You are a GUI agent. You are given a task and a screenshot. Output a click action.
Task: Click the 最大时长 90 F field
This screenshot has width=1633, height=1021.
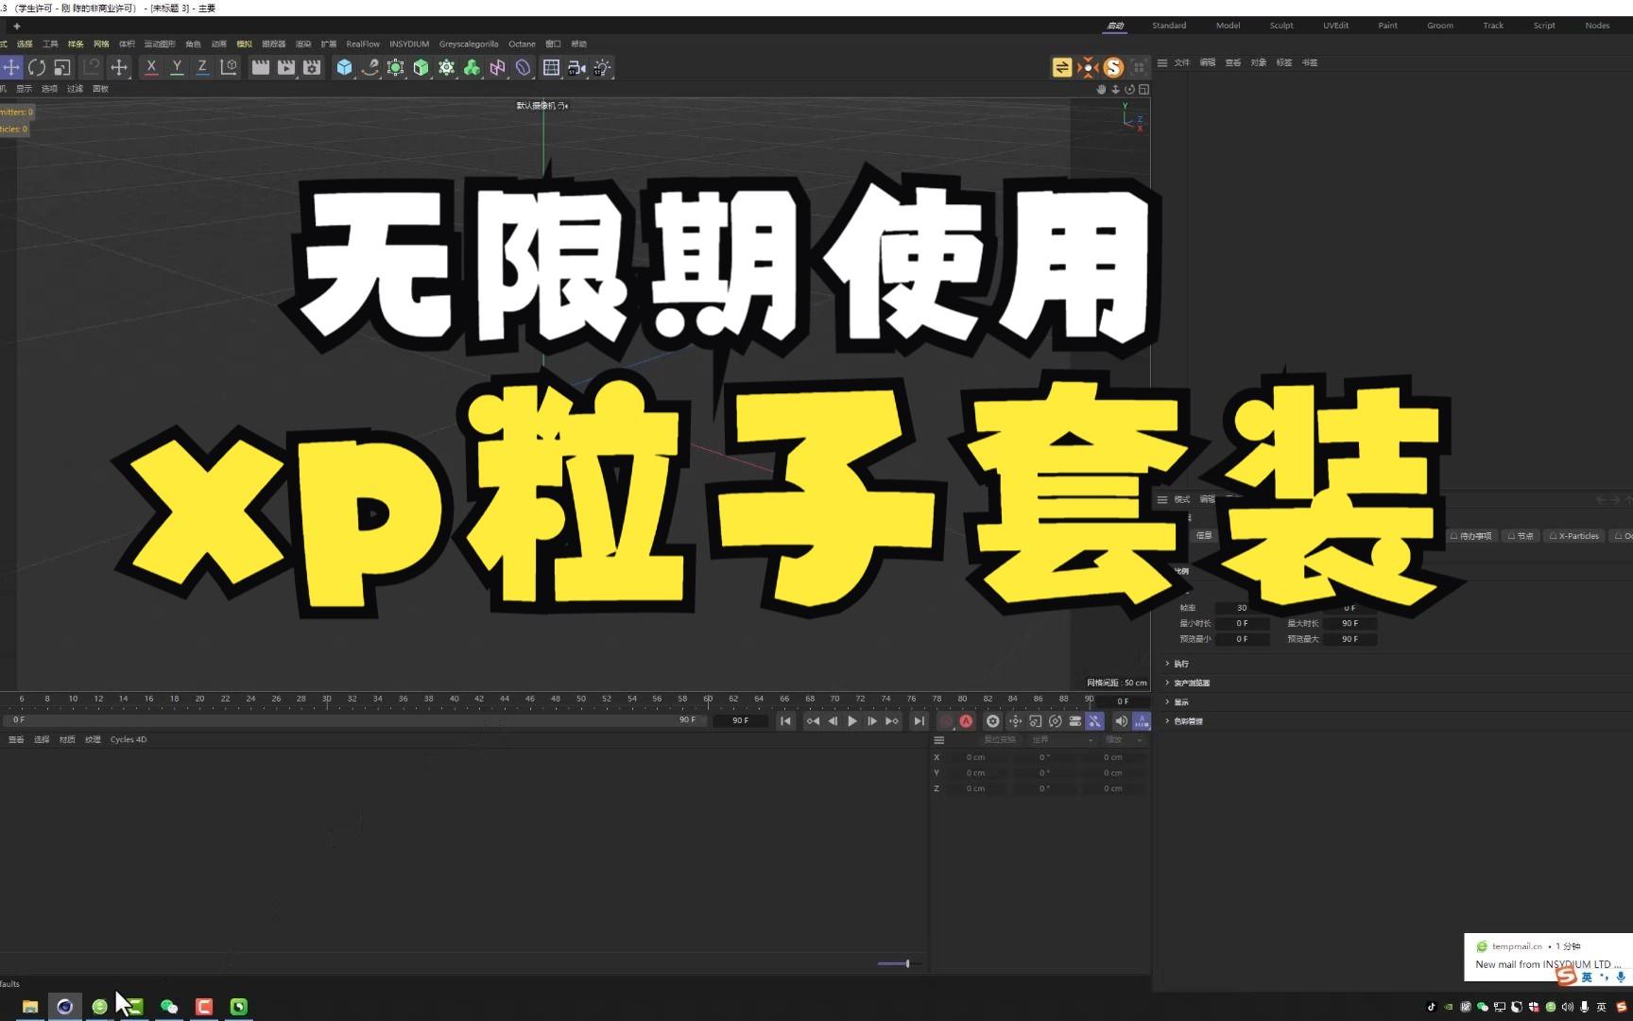tap(1349, 623)
